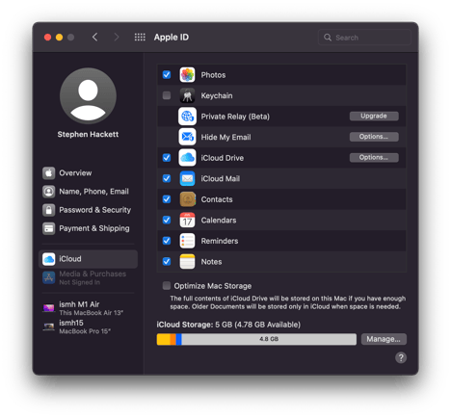Close the Apple ID window
451x418 pixels.
pos(47,38)
